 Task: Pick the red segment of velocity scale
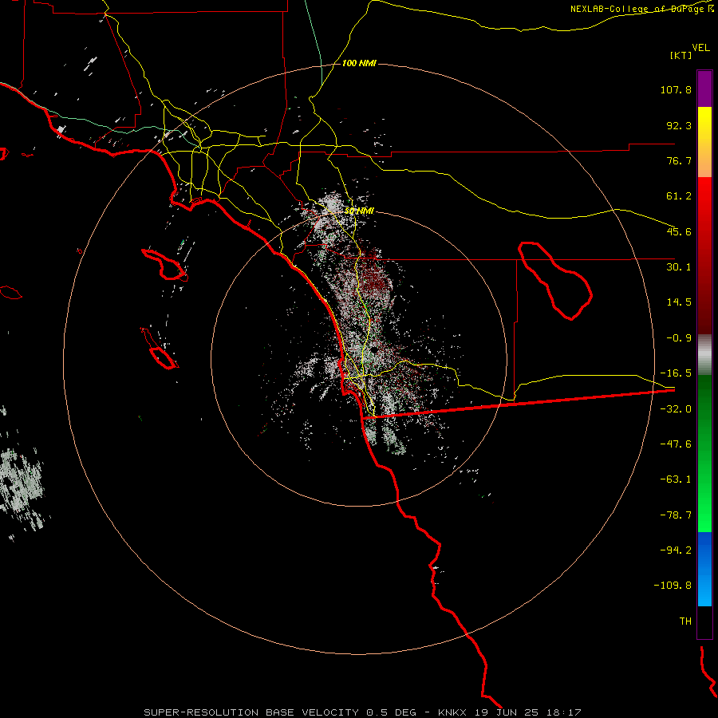[x=704, y=255]
